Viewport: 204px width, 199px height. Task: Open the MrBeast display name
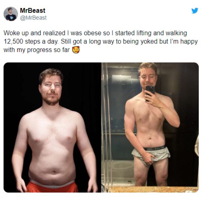32,10
